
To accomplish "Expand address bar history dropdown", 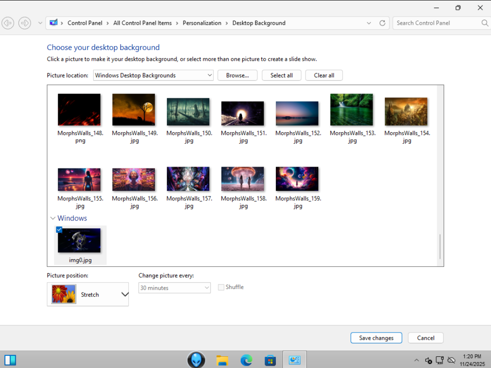I will [x=369, y=23].
